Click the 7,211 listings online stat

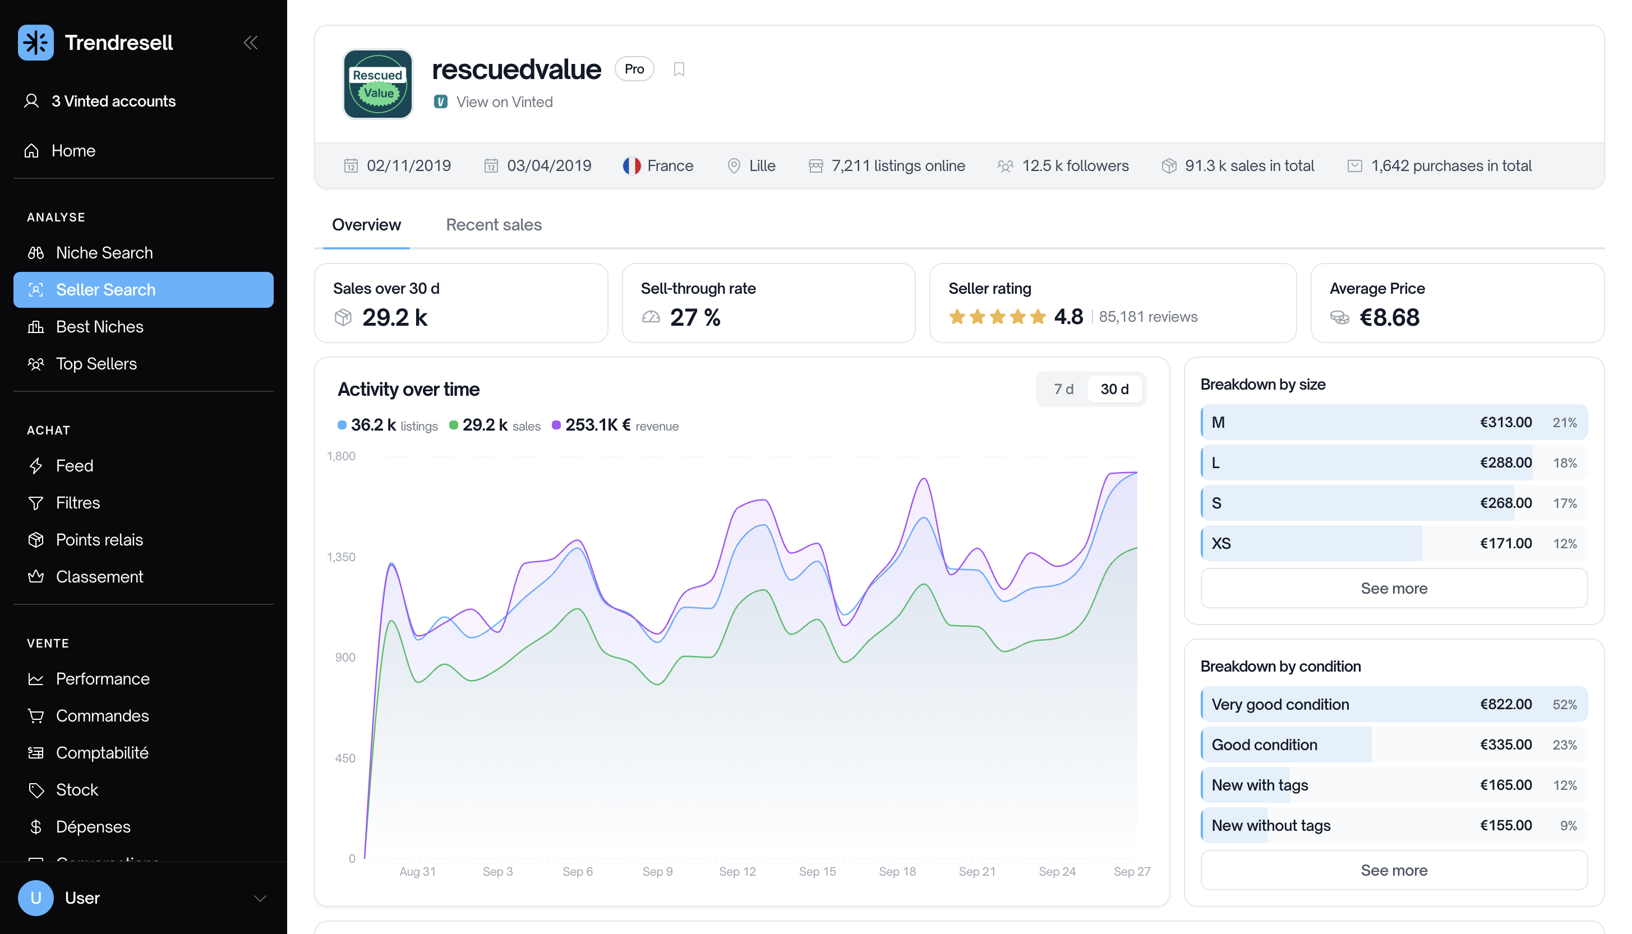[x=887, y=166]
